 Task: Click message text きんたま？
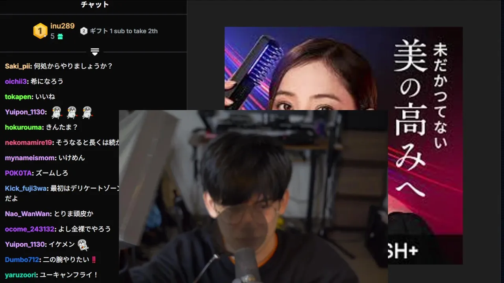point(62,127)
